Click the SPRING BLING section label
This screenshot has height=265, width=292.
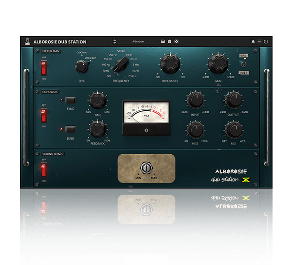pos(53,154)
